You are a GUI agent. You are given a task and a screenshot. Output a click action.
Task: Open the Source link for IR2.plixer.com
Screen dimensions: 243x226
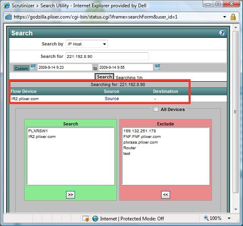(112, 99)
